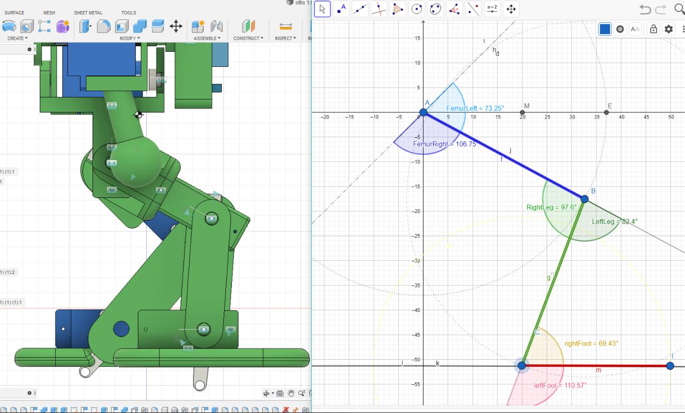Select the Polygon tool
685x413 pixels.
(398, 9)
